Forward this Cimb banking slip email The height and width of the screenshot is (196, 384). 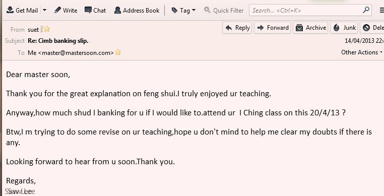click(272, 28)
